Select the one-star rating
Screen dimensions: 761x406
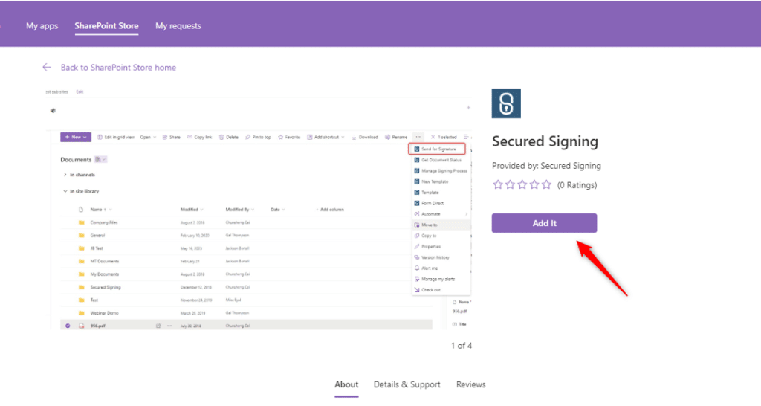click(497, 184)
